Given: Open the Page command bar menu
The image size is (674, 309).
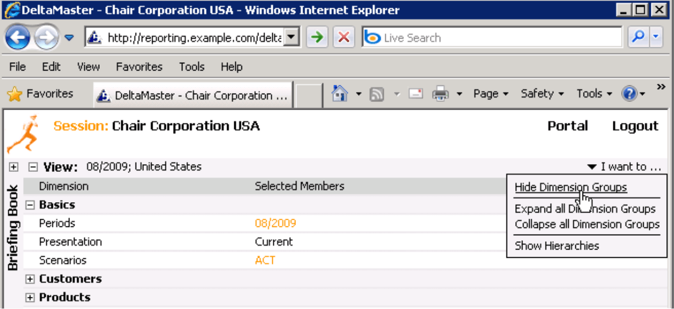Looking at the screenshot, I should (490, 94).
